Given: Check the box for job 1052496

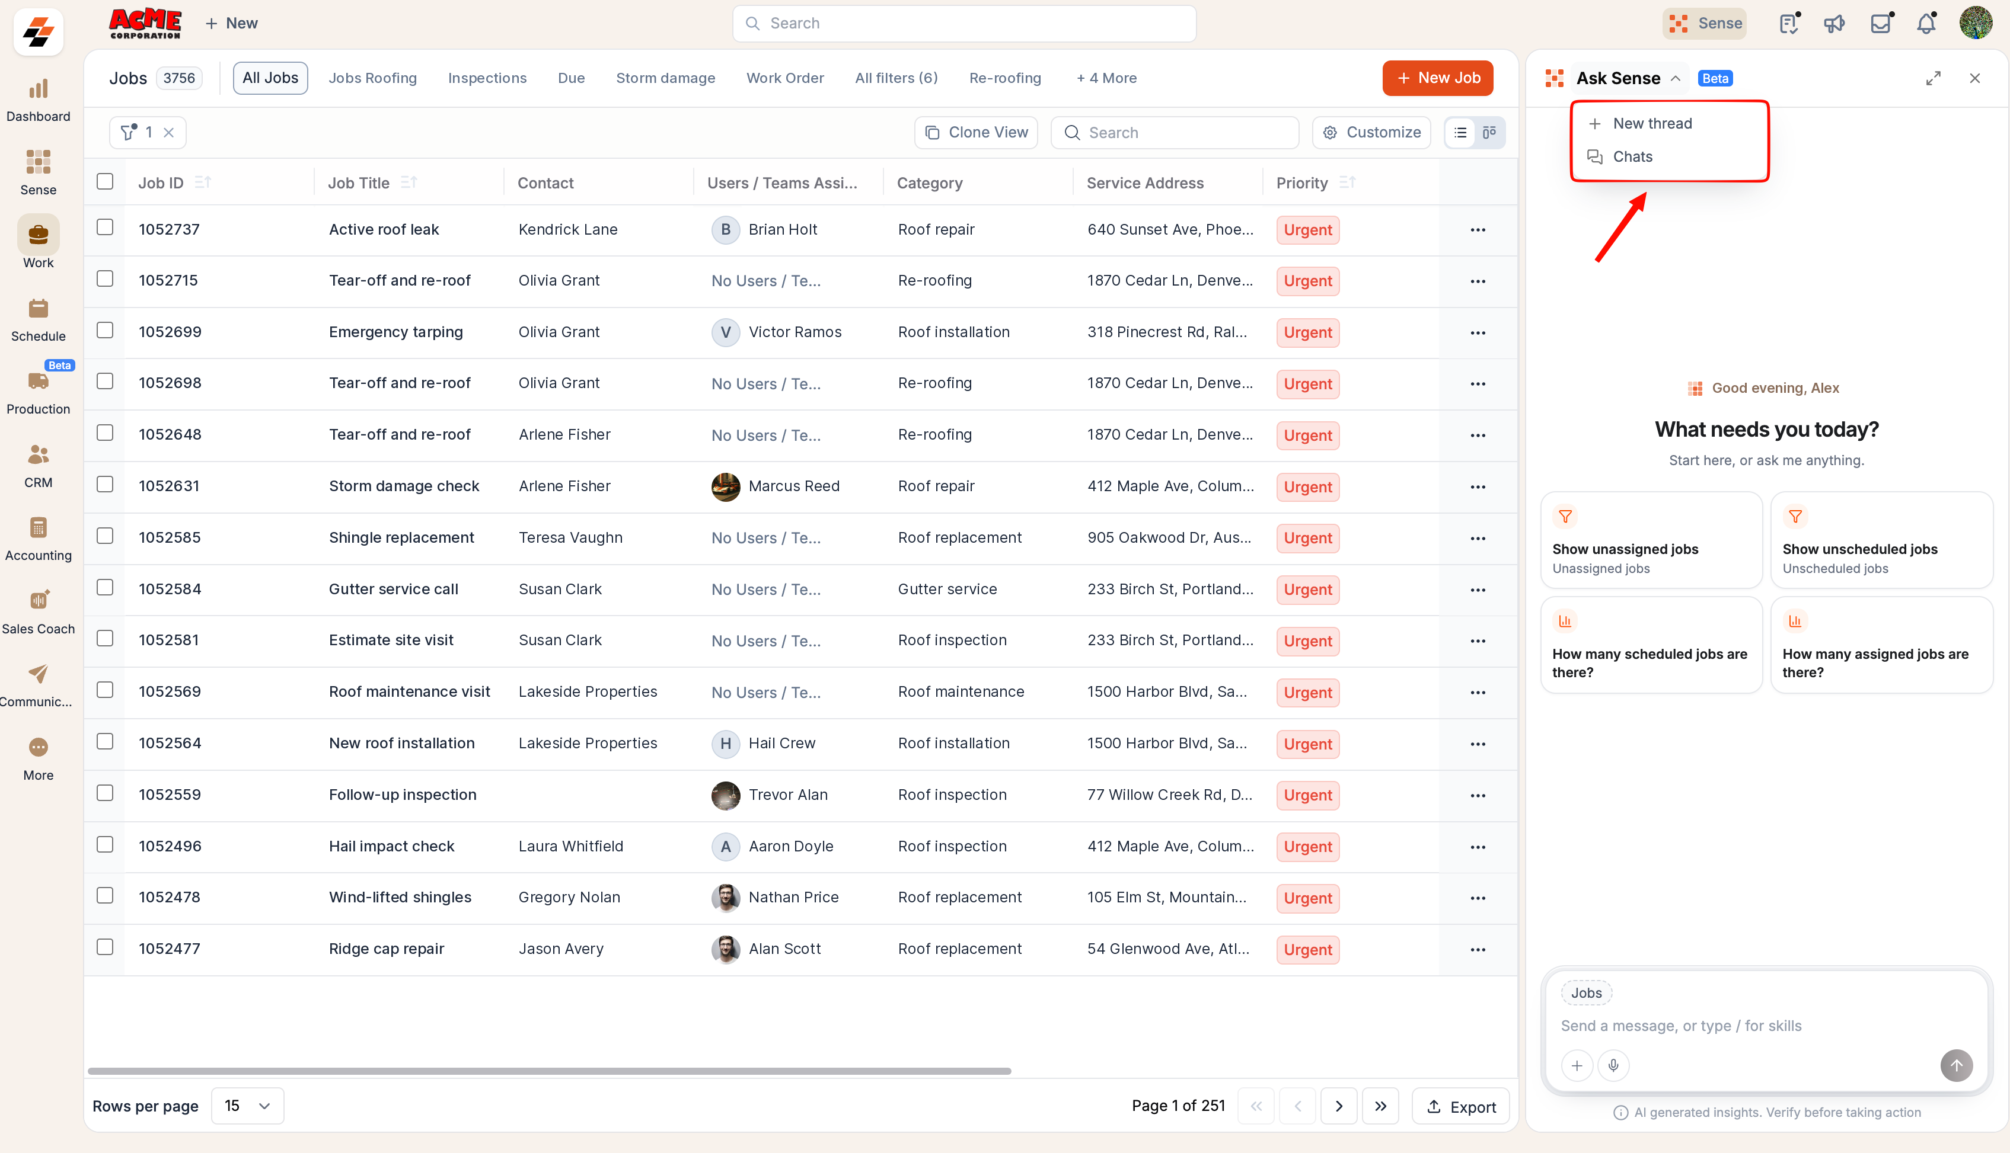Looking at the screenshot, I should pyautogui.click(x=104, y=844).
